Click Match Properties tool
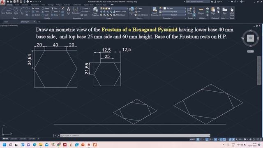Viewport: 263px width, 148px height. pos(155,12)
